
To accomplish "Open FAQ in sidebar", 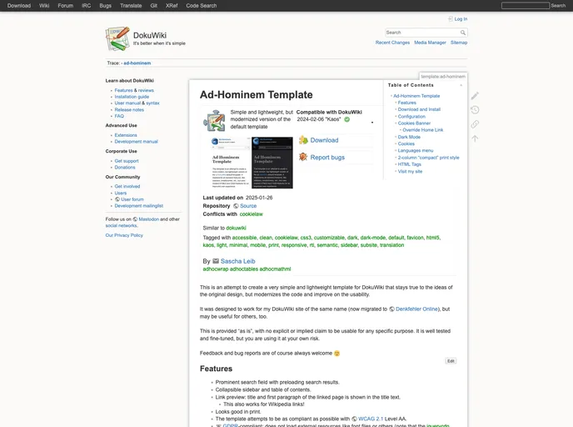I will tap(119, 116).
